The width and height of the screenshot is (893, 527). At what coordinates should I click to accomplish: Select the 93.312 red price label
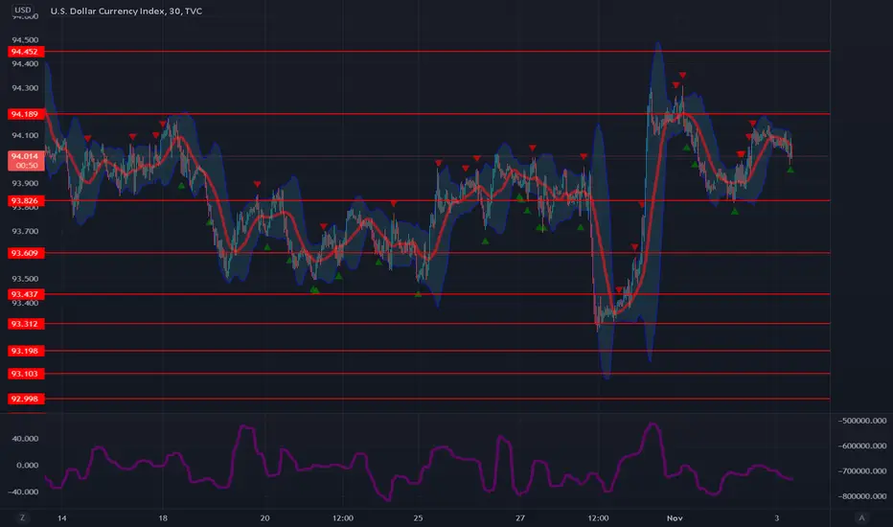click(x=25, y=324)
